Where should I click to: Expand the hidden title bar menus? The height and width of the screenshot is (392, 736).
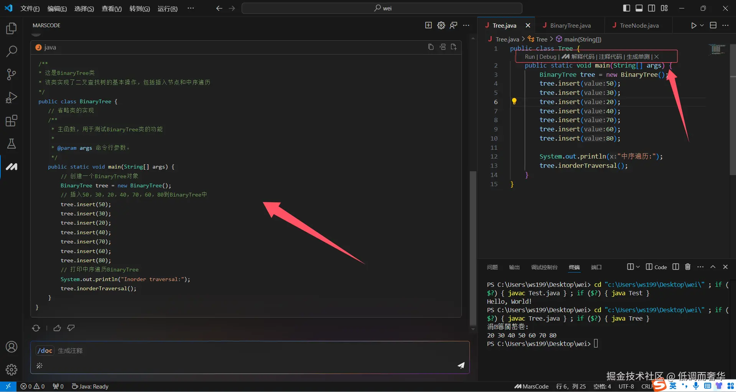pyautogui.click(x=191, y=8)
